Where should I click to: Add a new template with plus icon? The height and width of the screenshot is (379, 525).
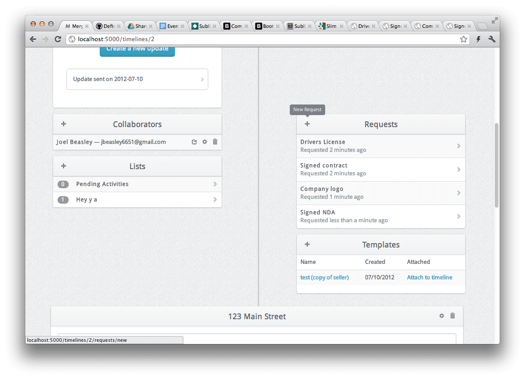pos(307,244)
